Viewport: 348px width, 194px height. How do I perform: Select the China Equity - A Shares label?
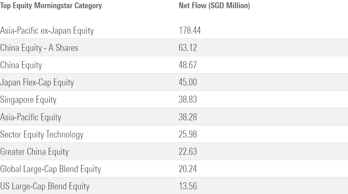pyautogui.click(x=39, y=48)
